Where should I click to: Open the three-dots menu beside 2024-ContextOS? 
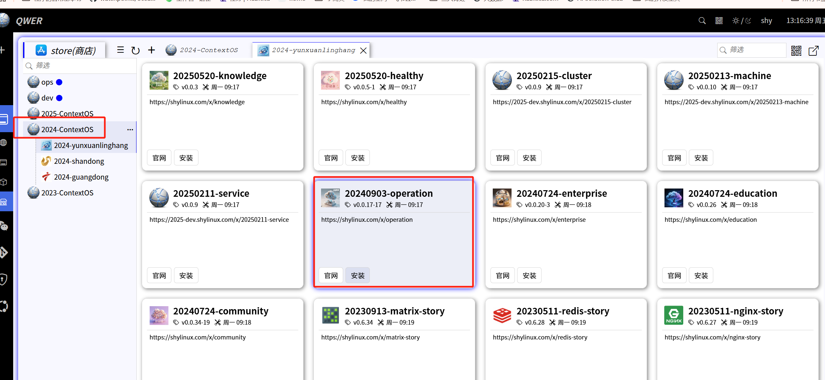click(x=130, y=130)
